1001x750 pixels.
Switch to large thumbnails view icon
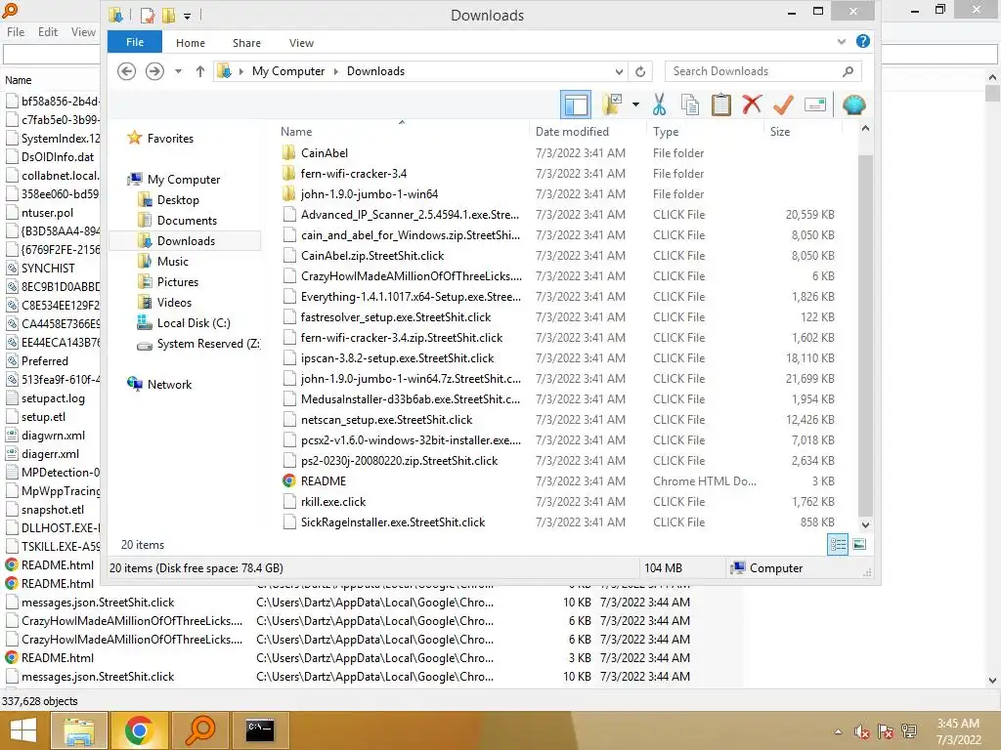(859, 544)
